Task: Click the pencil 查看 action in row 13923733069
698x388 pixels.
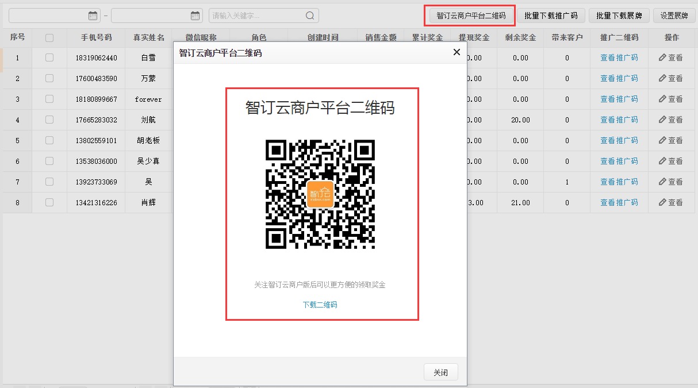Action: 670,182
